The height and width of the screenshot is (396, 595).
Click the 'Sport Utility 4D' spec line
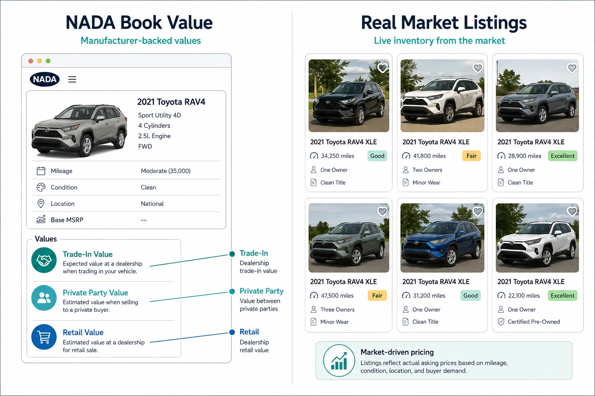(160, 115)
